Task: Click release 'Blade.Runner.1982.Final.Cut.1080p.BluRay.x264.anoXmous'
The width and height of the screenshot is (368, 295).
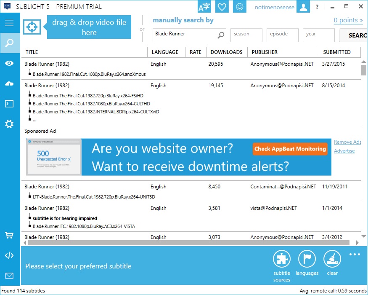Action: [x=89, y=74]
